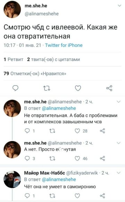Viewport: 125px width, 202px height.
Task: Retweet the main tweet
Action: coord(47,88)
